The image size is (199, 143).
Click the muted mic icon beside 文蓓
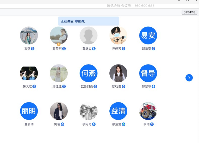(x=33, y=49)
